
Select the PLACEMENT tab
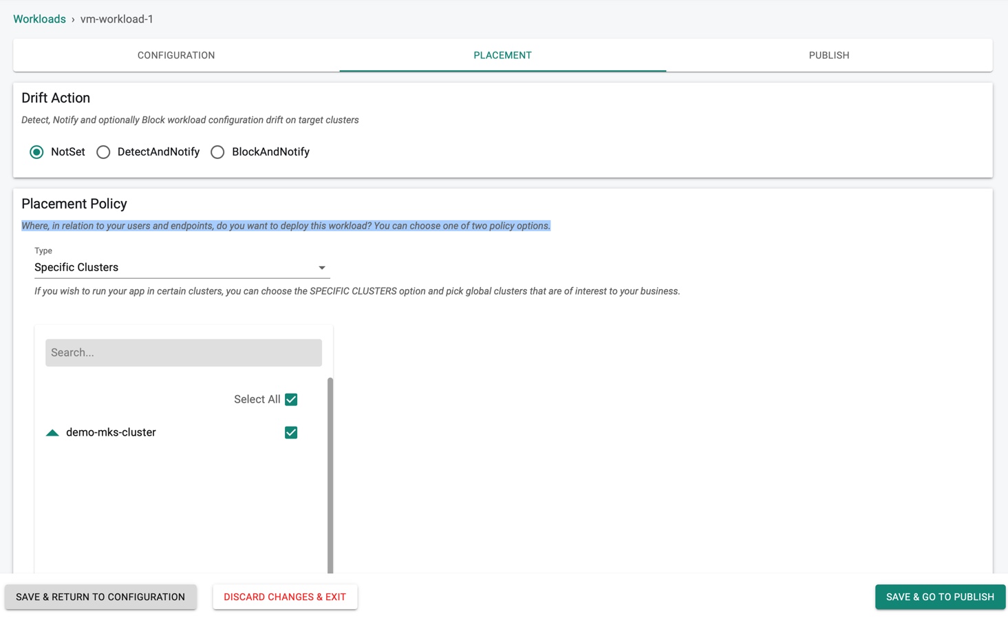click(502, 55)
